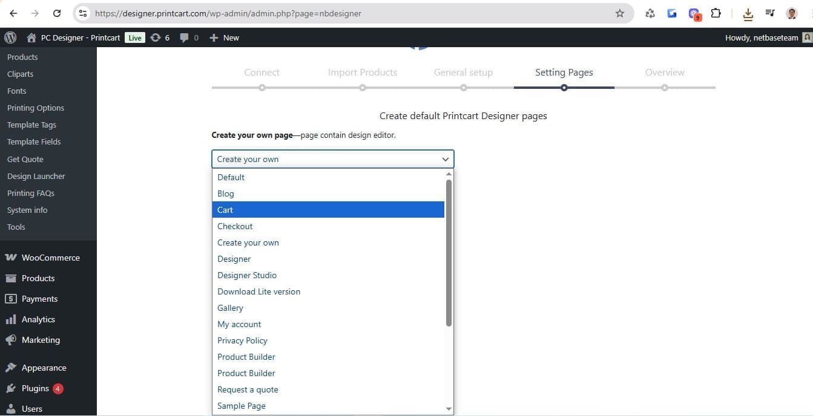Go to the Import Products step
Image resolution: width=813 pixels, height=416 pixels.
363,73
